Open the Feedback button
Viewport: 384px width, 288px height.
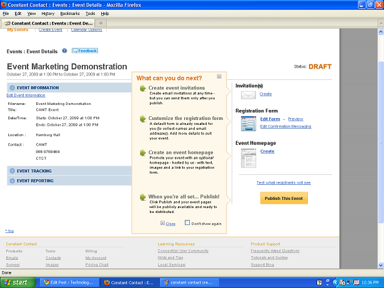(x=85, y=51)
